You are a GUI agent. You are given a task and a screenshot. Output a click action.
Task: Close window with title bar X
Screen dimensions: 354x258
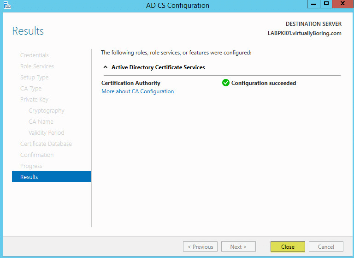pyautogui.click(x=343, y=4)
